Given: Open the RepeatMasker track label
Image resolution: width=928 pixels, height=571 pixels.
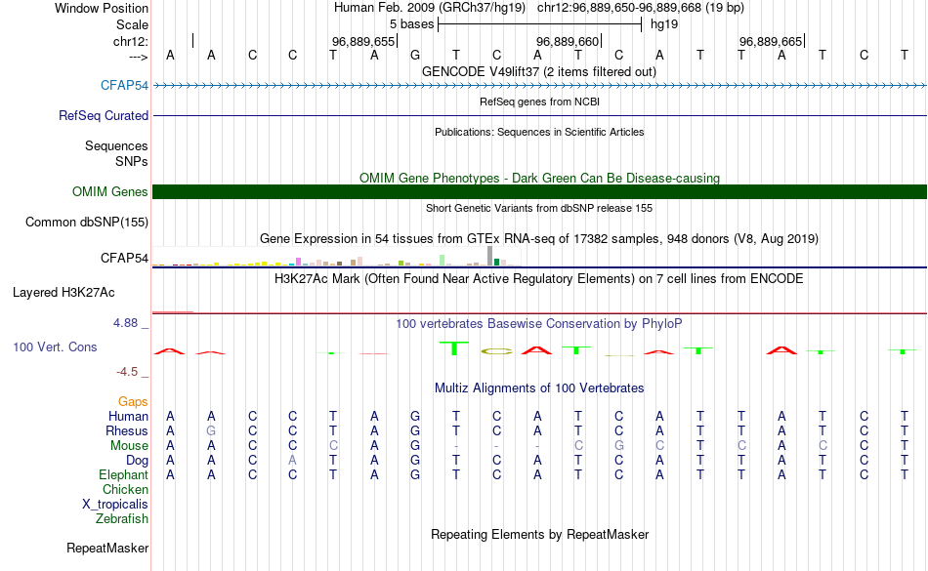Looking at the screenshot, I should [107, 548].
